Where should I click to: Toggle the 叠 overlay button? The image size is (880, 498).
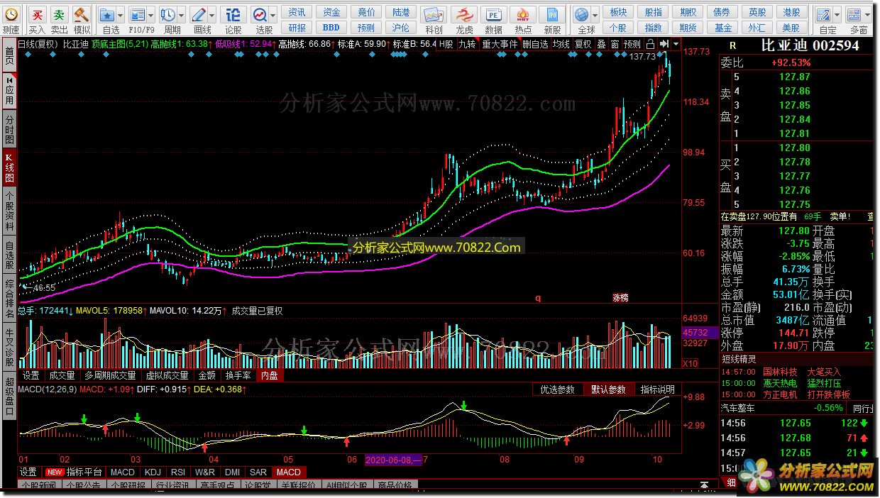pos(601,44)
